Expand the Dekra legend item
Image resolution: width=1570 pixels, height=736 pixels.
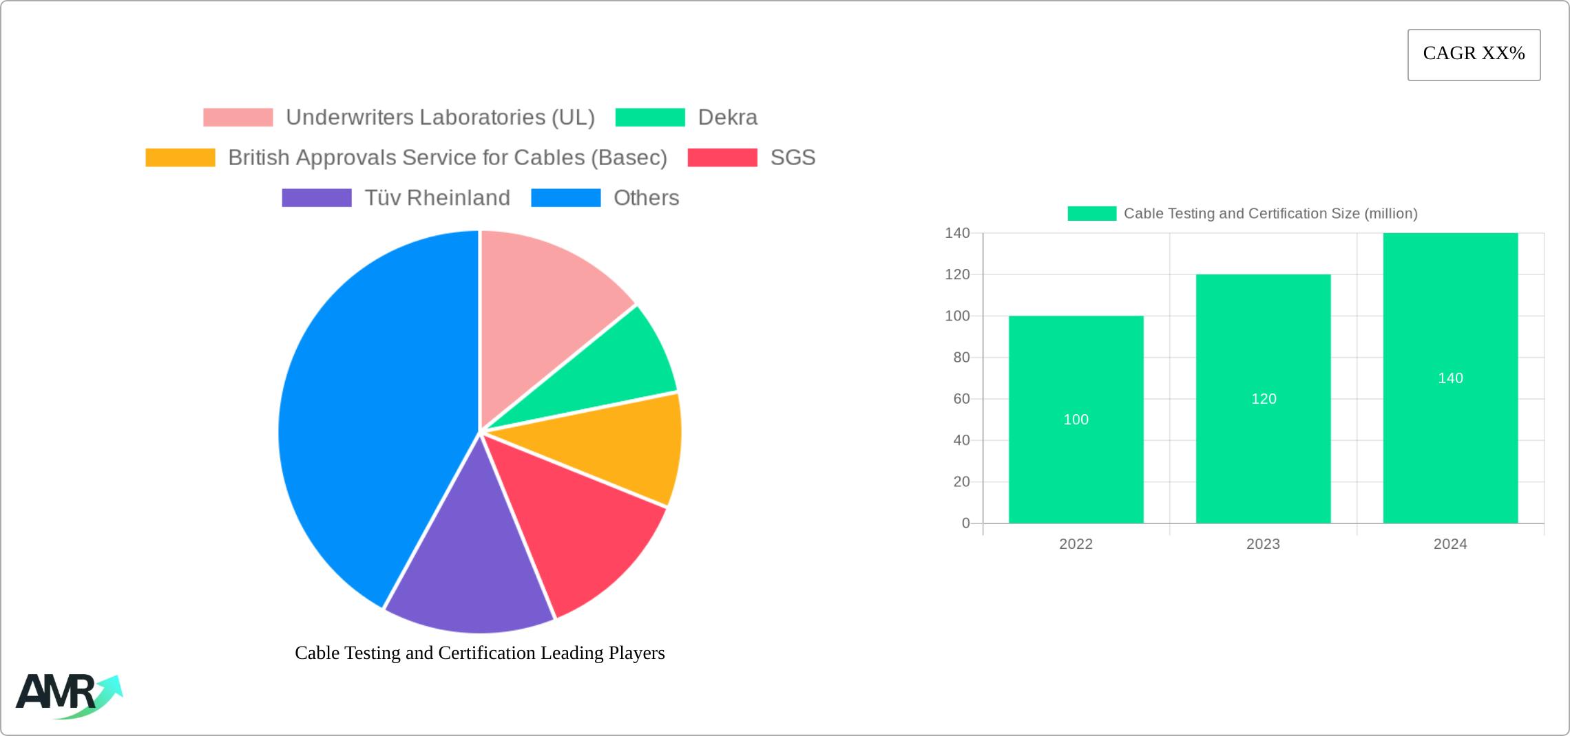click(727, 117)
